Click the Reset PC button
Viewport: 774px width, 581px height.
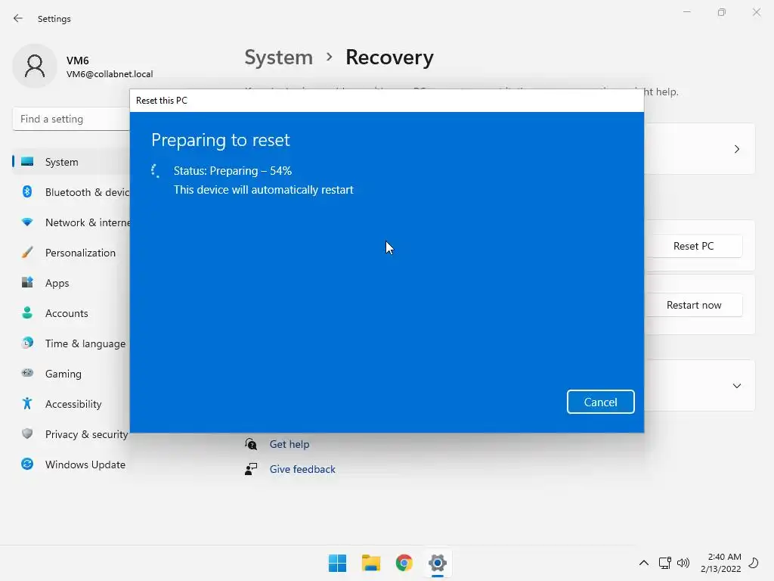694,246
